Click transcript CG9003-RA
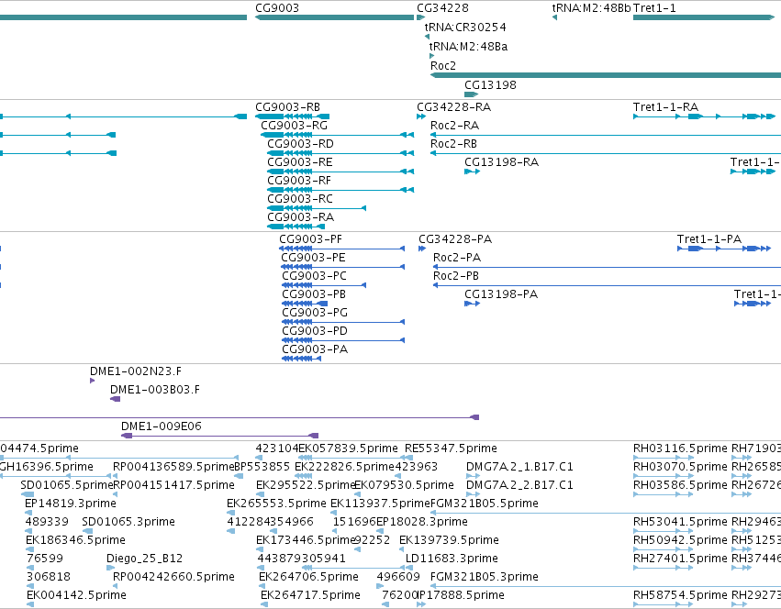This screenshot has height=609, width=781. coord(296,227)
